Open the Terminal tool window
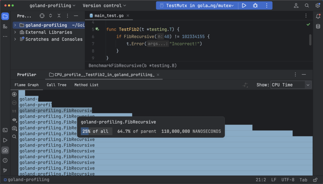This screenshot has width=323, height=184. click(x=5, y=130)
